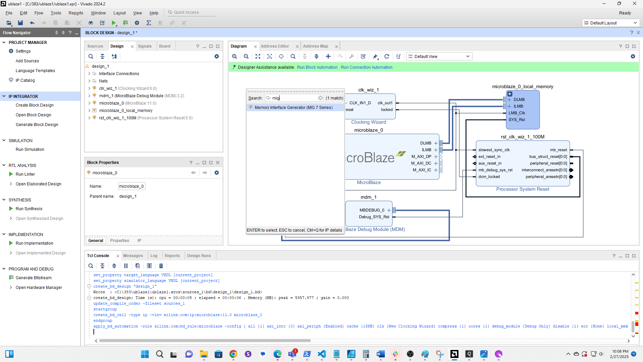The width and height of the screenshot is (643, 362).
Task: Validate the block design with the checkmark icon
Action: 363,56
